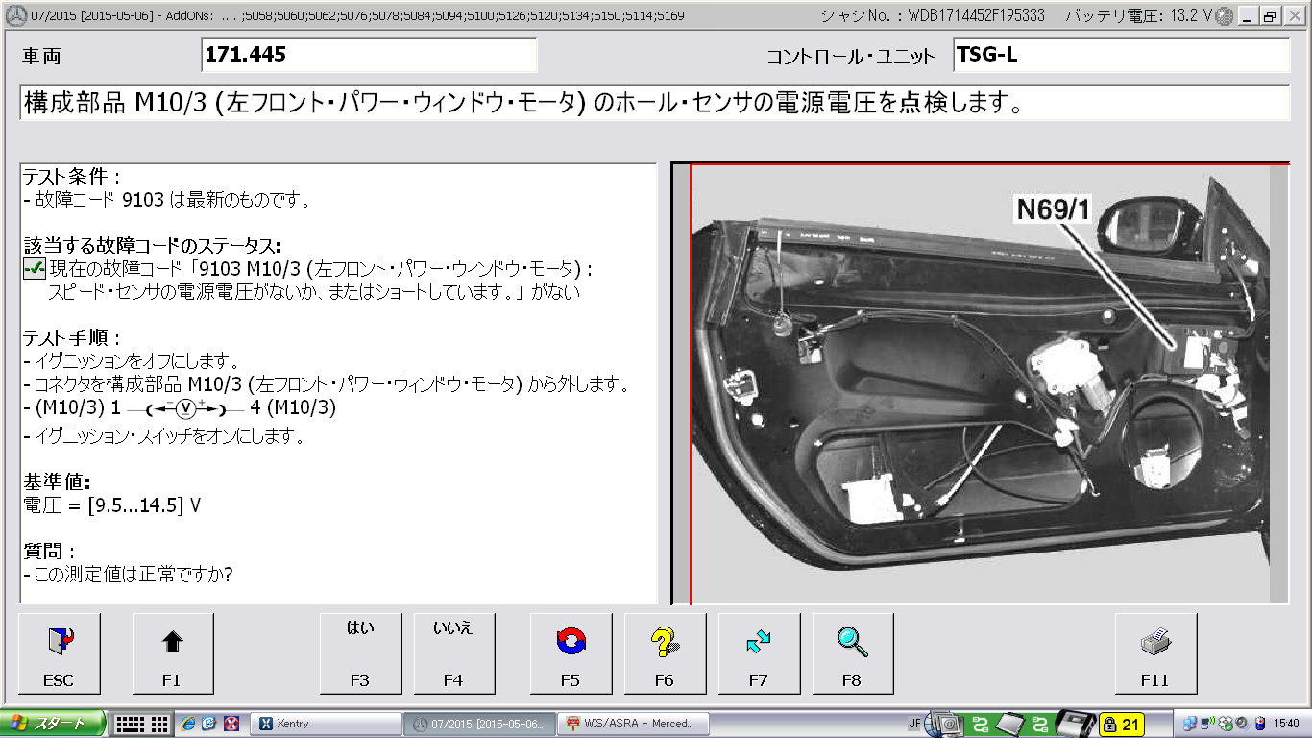1312x738 pixels.
Task: Click the ESC exit door button
Action: (x=59, y=653)
